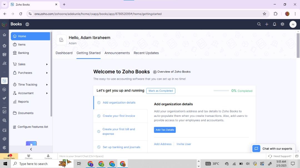Screen dimensions: 300x168
Task: Open the AI profile avatar
Action: click(x=293, y=24)
